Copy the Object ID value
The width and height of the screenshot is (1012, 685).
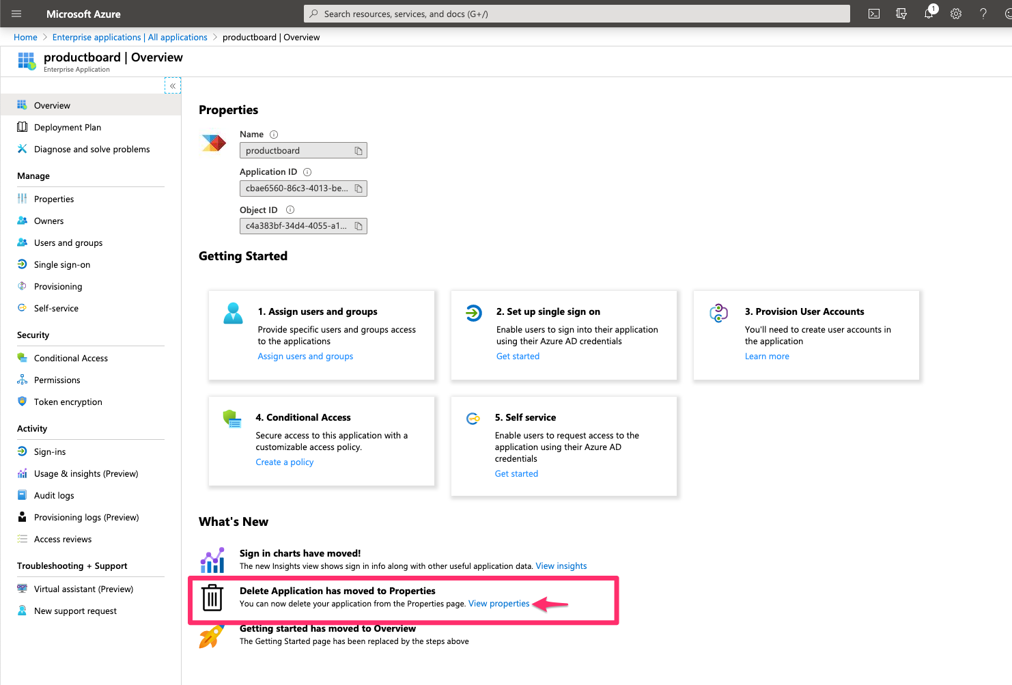tap(359, 226)
